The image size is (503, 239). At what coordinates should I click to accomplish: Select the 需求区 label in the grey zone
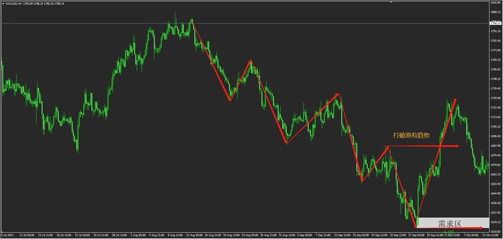point(449,224)
